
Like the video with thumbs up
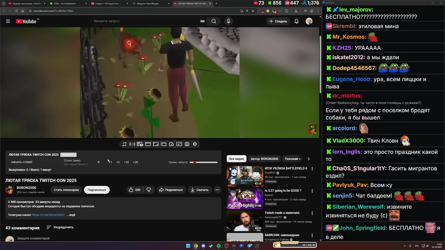pos(135,190)
